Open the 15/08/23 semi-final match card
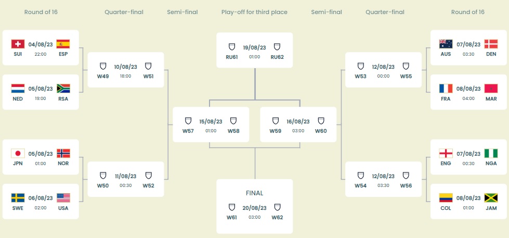This screenshot has height=238, width=509. (x=211, y=125)
